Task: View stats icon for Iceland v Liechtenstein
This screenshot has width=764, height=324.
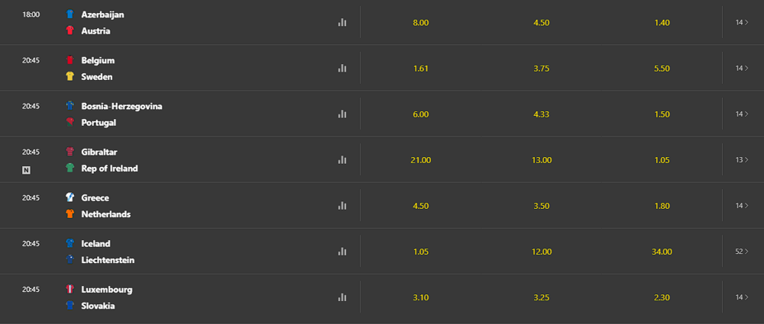Action: pyautogui.click(x=342, y=252)
